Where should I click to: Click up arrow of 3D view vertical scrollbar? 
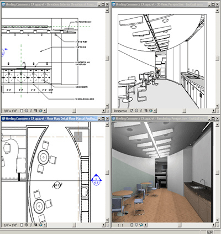(x=217, y=11)
